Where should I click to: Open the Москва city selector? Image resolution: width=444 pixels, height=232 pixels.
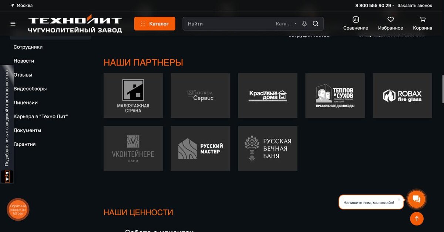tap(21, 6)
